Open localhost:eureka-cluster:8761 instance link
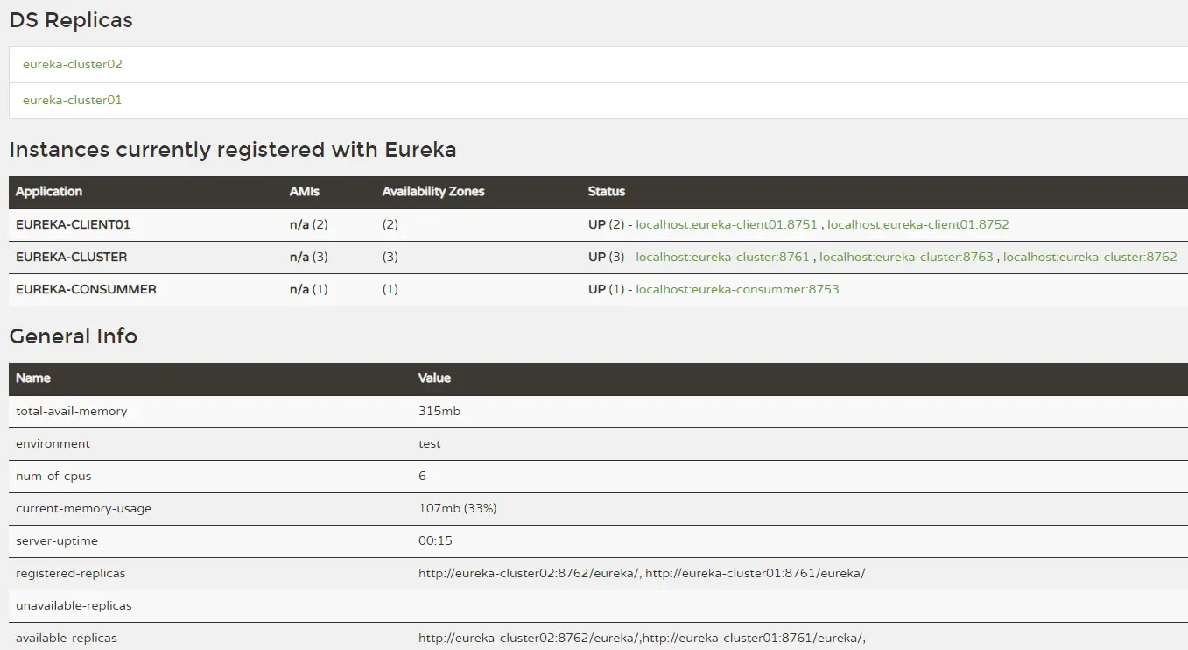The height and width of the screenshot is (650, 1188). point(722,257)
